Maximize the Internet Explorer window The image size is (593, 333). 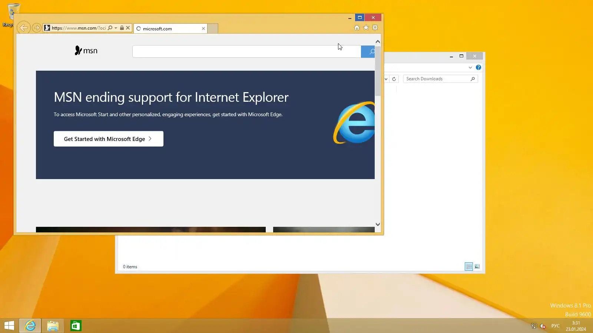pyautogui.click(x=360, y=17)
